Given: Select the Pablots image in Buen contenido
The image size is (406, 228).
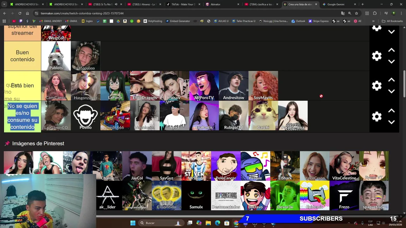Looking at the screenshot, I should coord(56,56).
